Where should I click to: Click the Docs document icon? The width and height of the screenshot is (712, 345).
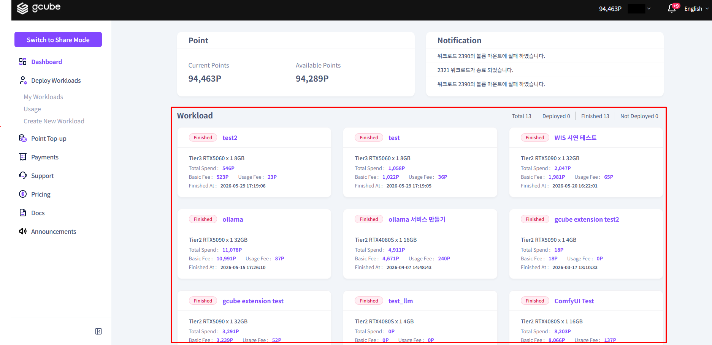pyautogui.click(x=23, y=213)
